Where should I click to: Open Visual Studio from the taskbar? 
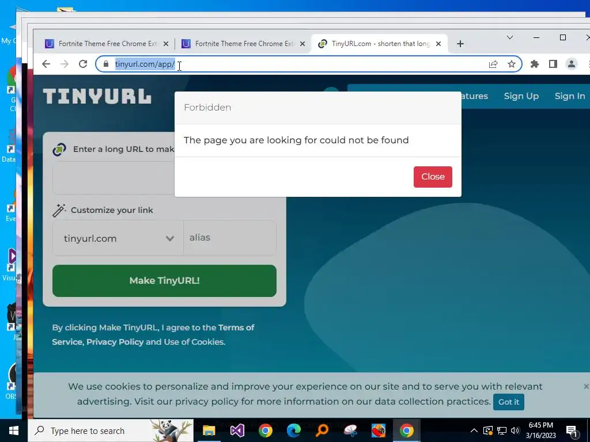click(237, 430)
